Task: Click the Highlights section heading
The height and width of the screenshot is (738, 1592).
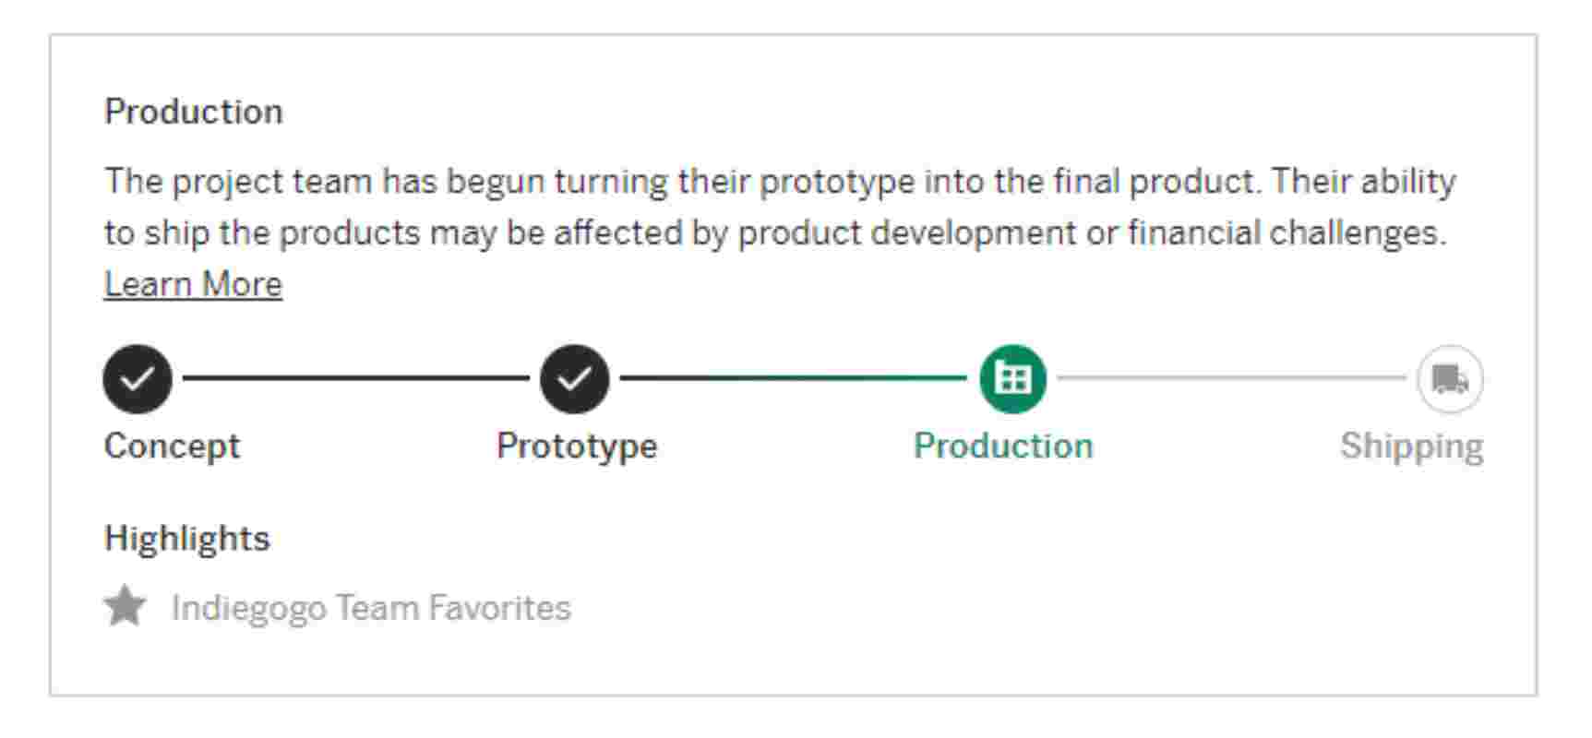Action: tap(187, 539)
